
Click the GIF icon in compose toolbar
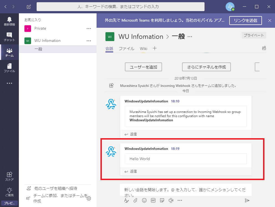[x=153, y=200]
